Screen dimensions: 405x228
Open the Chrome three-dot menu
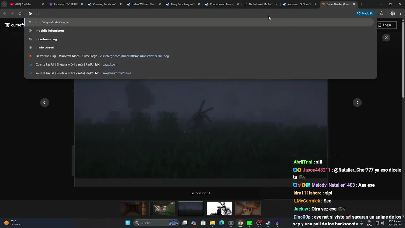(x=401, y=13)
